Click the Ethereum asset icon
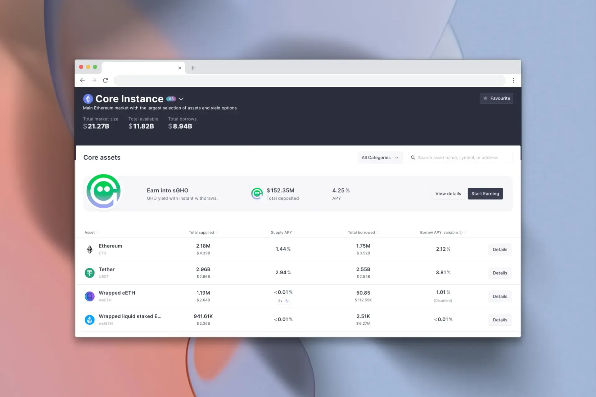The image size is (596, 397). 90,249
